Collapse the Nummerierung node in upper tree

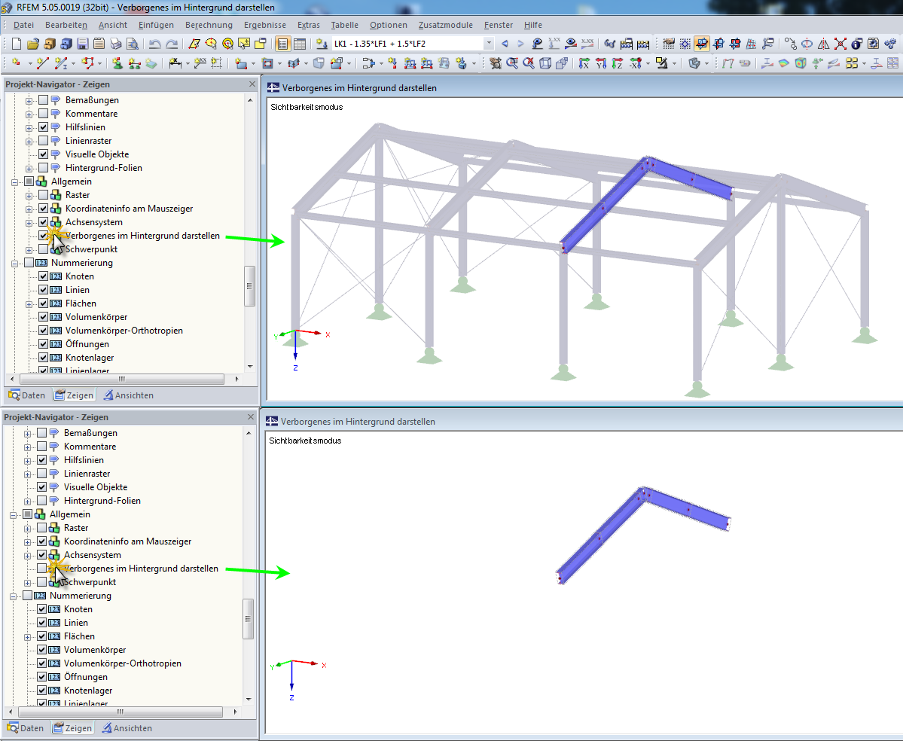(15, 263)
